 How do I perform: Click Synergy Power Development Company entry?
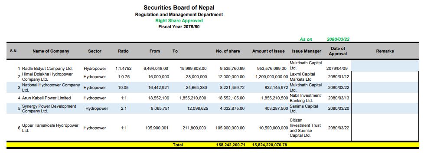pos(49,109)
